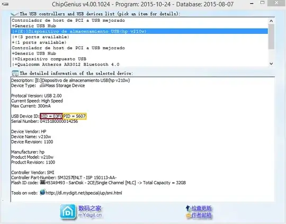286x224 pixels.
Task: Click the 'Protocal Version: USB 2.00' line
Action: pos(37,96)
